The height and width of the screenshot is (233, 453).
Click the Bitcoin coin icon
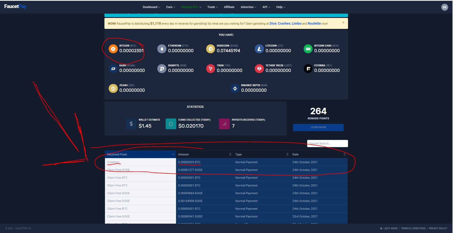113,49
